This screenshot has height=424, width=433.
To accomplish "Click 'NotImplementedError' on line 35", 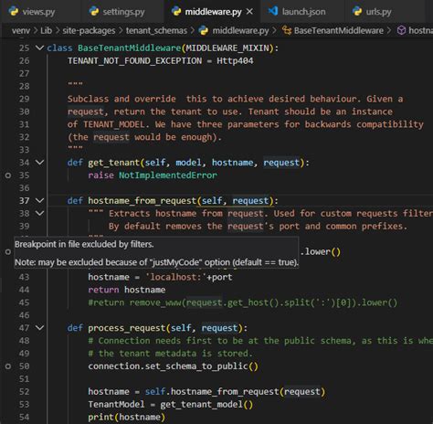I will tap(168, 175).
